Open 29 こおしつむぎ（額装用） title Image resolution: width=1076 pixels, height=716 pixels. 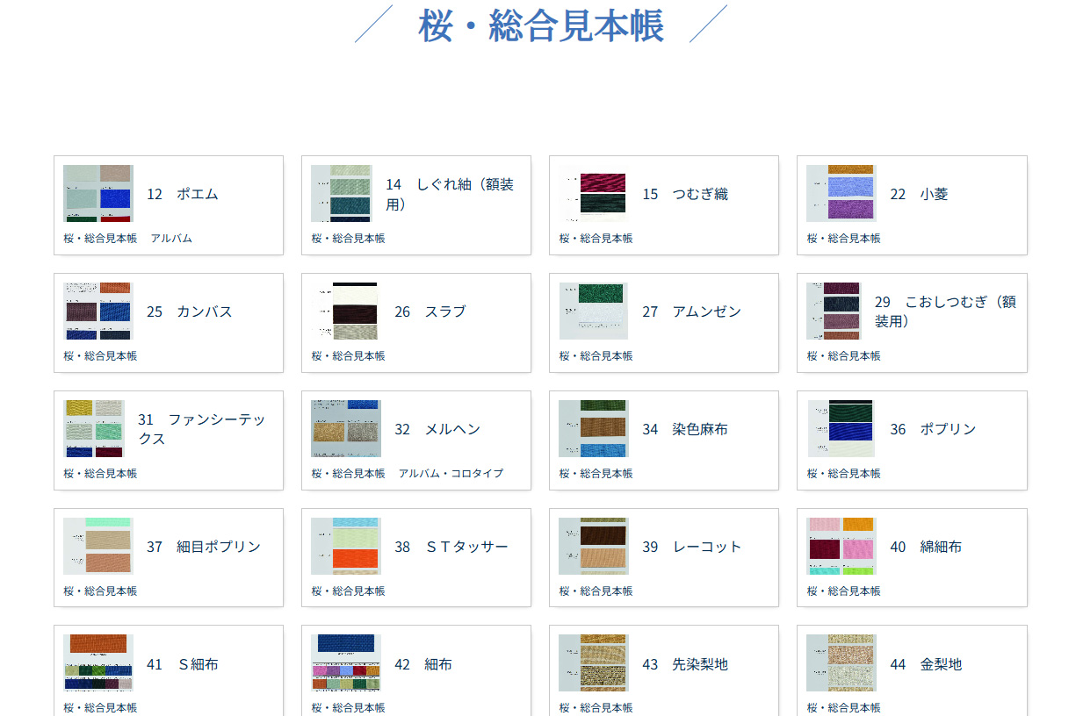point(945,311)
